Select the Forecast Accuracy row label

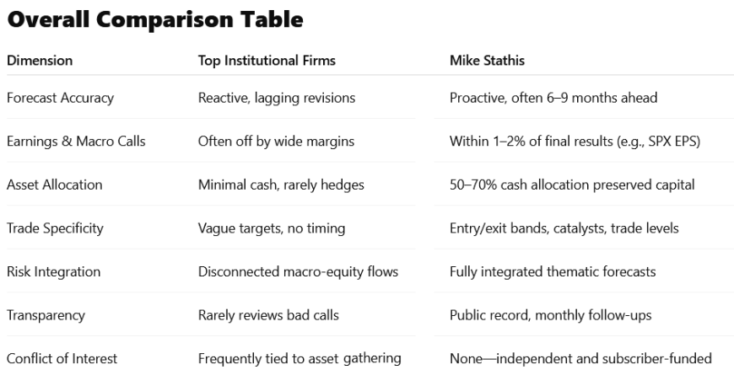60,98
